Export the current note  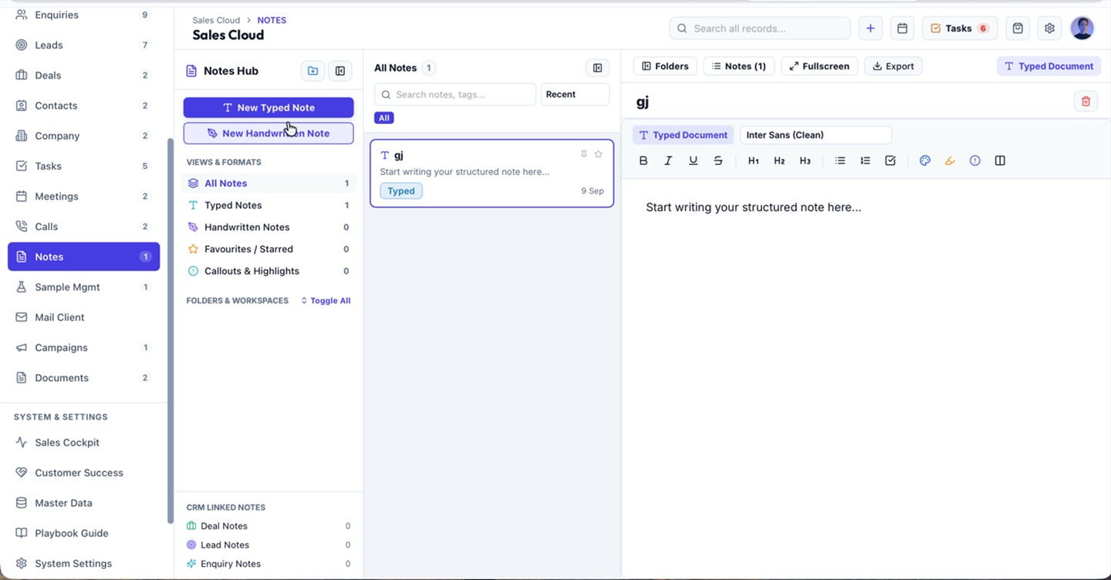coord(893,66)
